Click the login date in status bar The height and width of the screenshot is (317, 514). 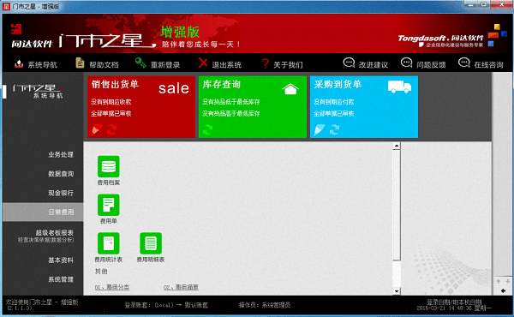coord(454,305)
